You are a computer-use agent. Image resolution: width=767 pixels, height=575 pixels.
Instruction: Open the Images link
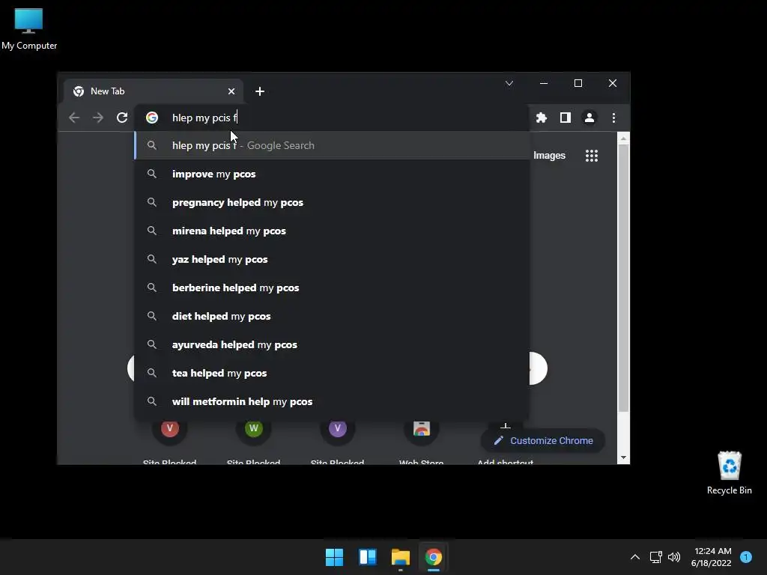point(549,156)
